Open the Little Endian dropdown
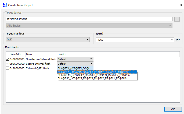Image resolution: width=184 pixels, height=114 pixels. pyautogui.click(x=89, y=26)
